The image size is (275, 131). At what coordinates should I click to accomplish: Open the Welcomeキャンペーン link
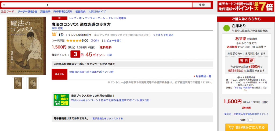pyautogui.click(x=111, y=100)
